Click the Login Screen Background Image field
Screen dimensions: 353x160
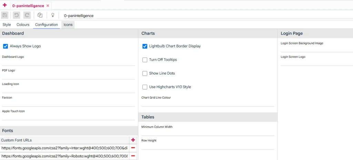(x=317, y=49)
